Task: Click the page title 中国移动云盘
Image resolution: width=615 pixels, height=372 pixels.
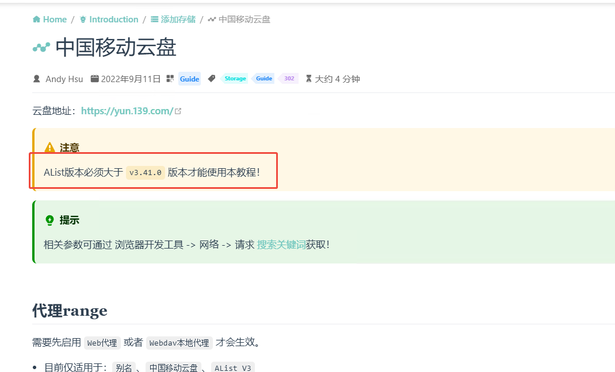Action: click(x=116, y=48)
